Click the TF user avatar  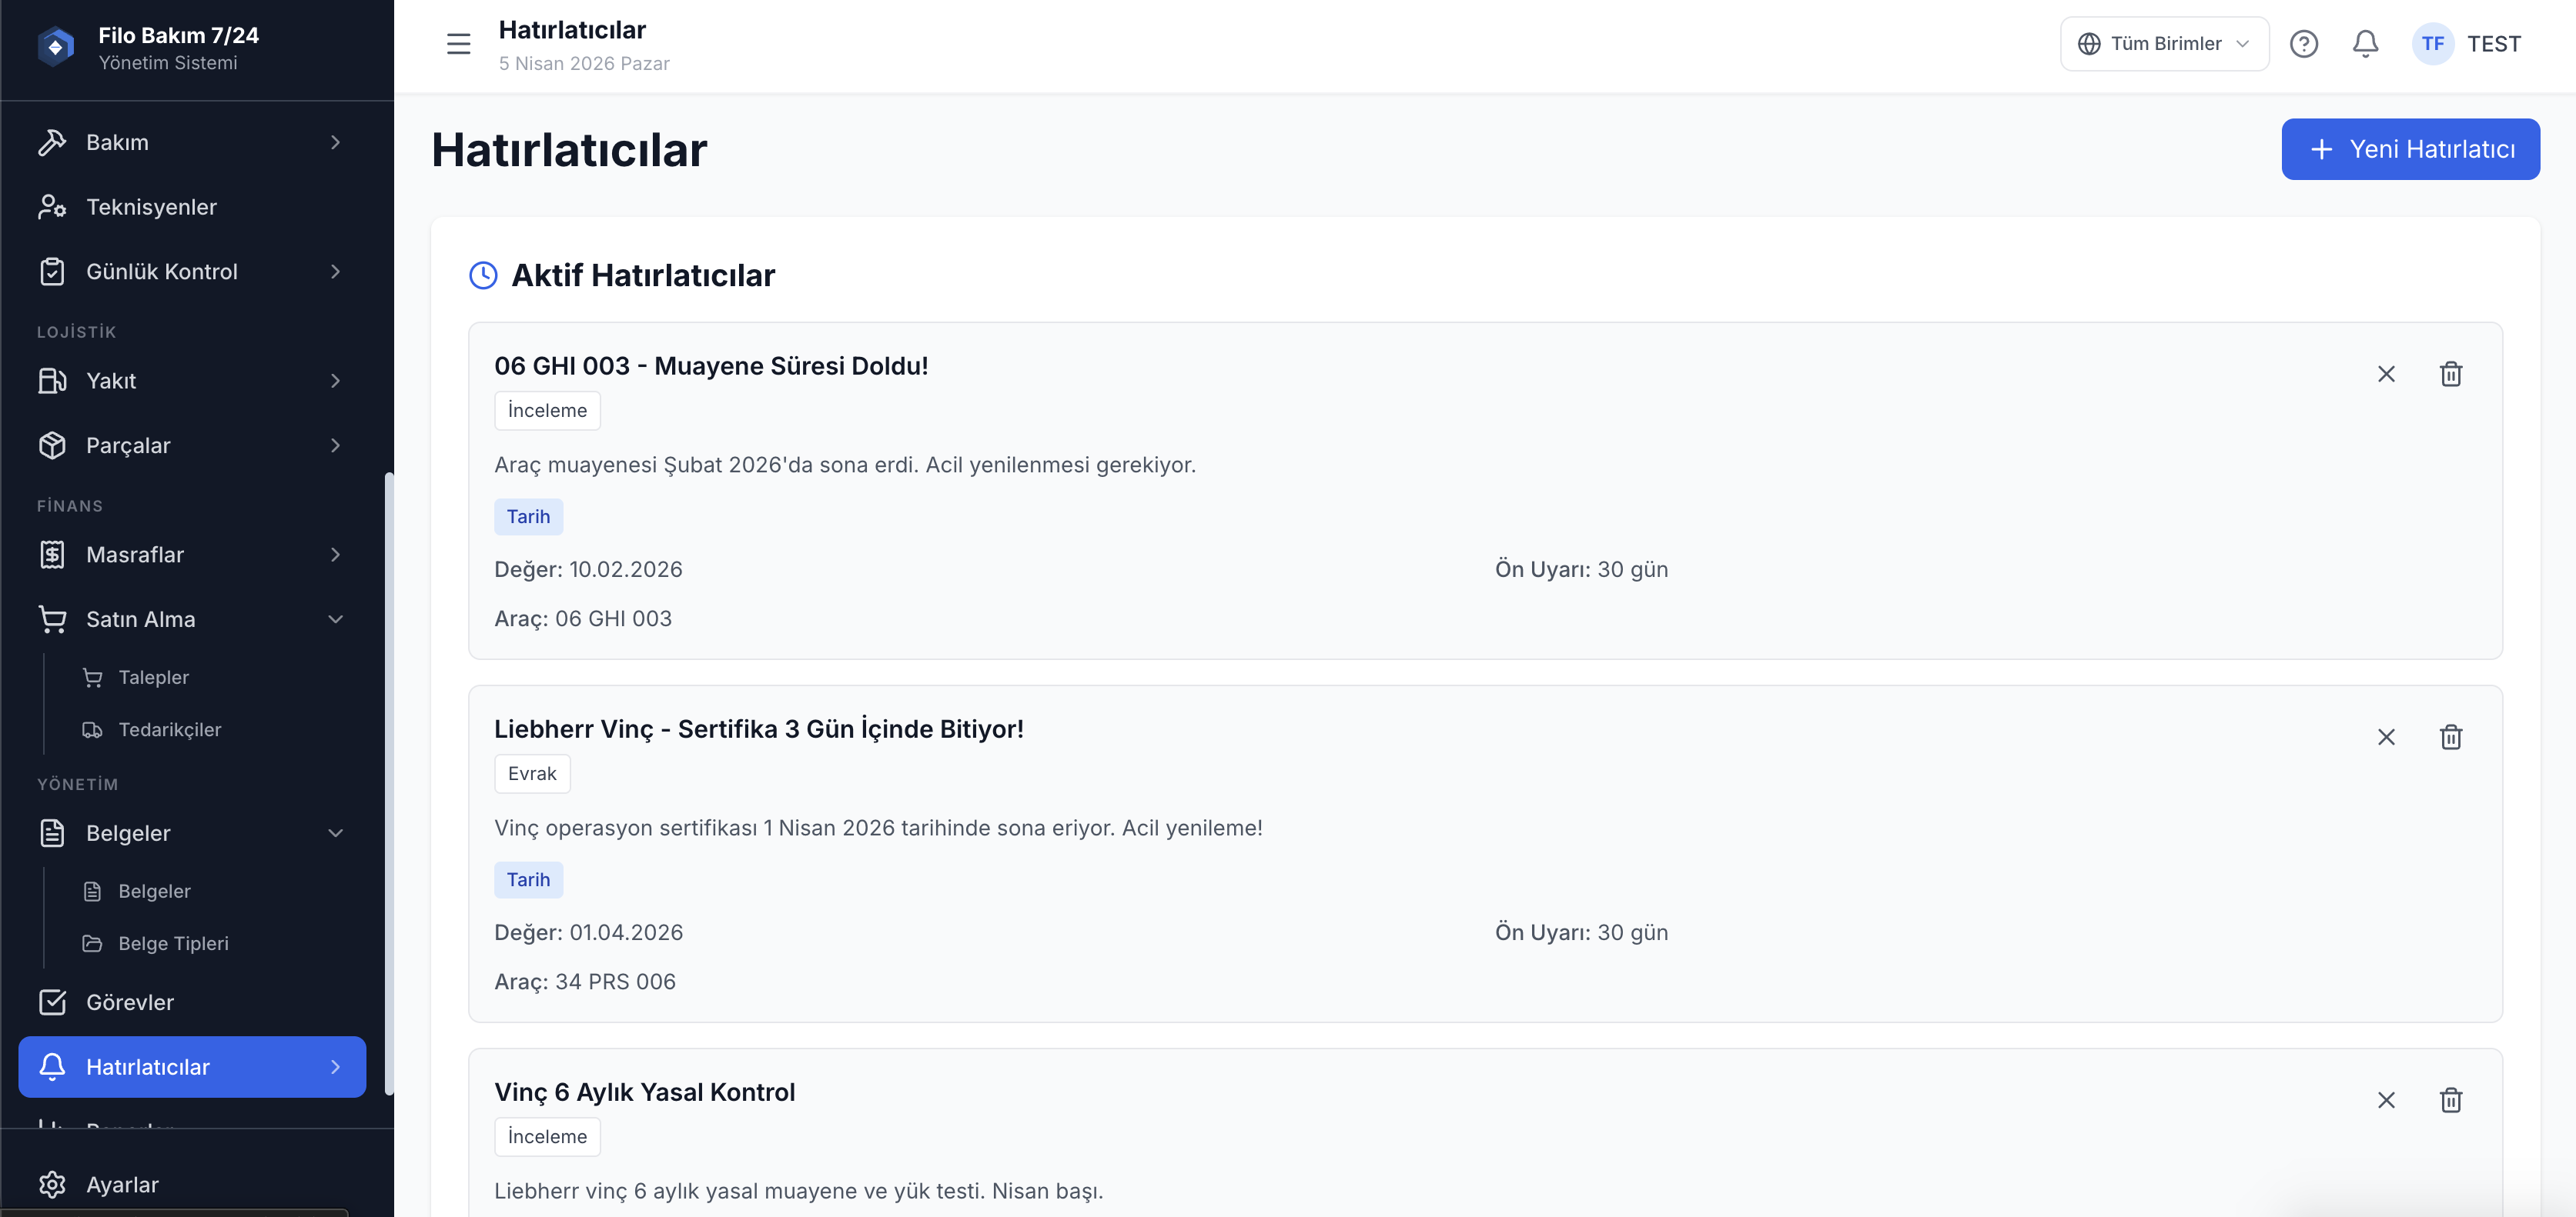pyautogui.click(x=2432, y=44)
